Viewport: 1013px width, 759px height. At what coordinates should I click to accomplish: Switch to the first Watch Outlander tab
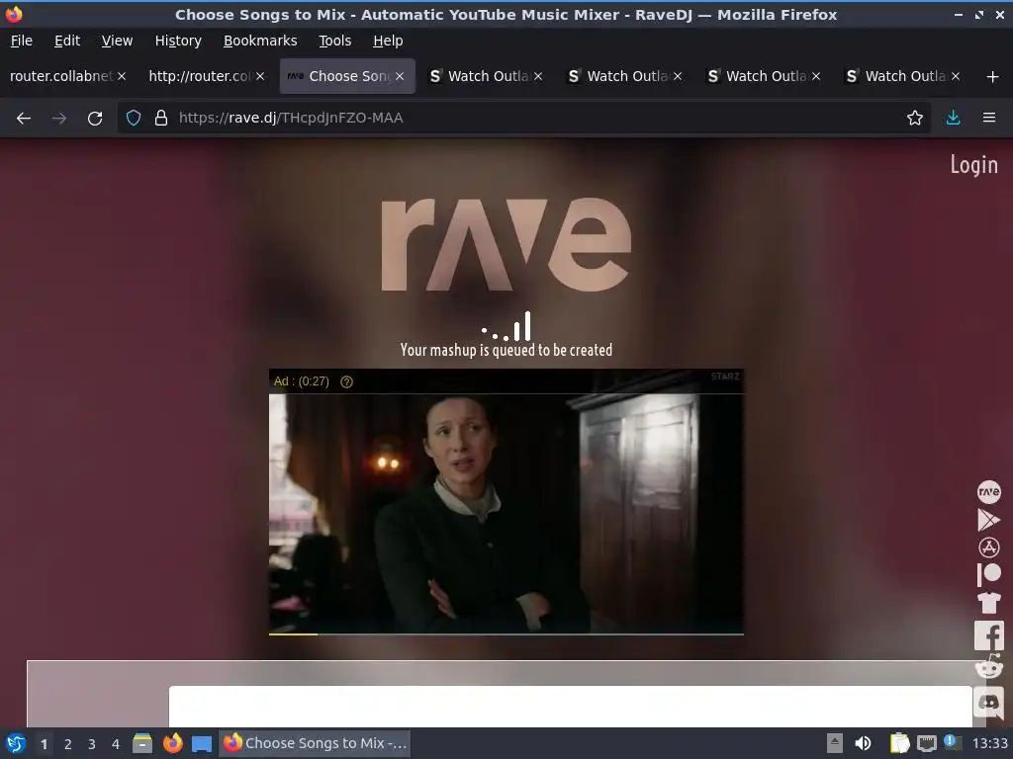[488, 76]
